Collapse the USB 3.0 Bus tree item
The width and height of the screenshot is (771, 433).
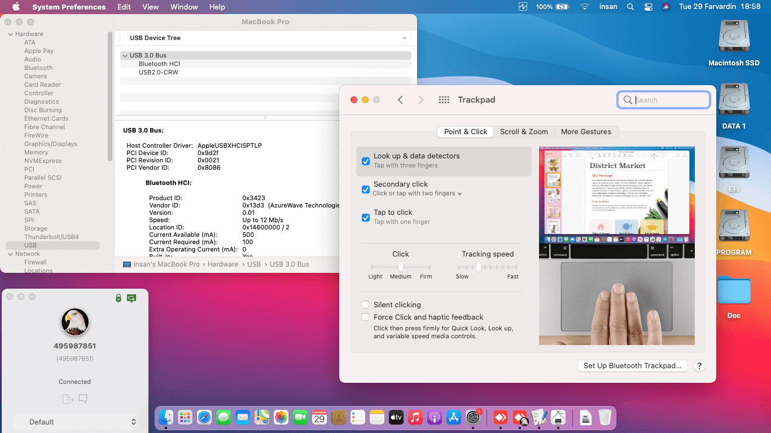click(125, 55)
